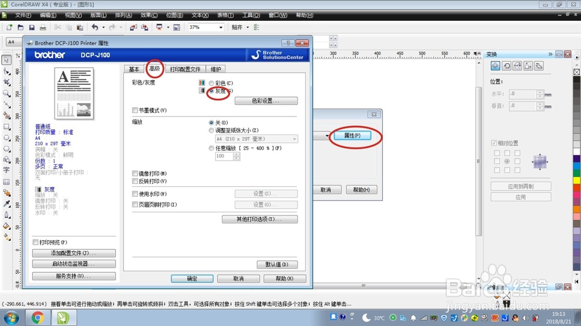This screenshot has height=326, width=581.
Task: Switch to the 维护 tab
Action: (x=216, y=69)
